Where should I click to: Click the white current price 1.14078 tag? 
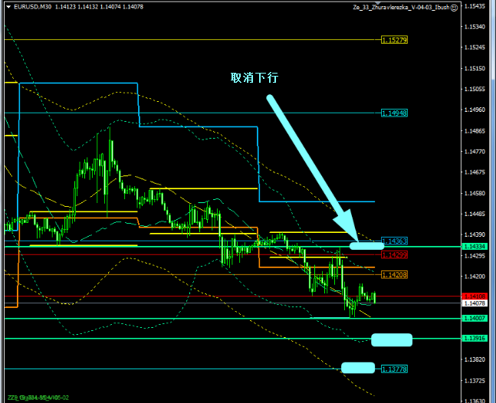[474, 303]
